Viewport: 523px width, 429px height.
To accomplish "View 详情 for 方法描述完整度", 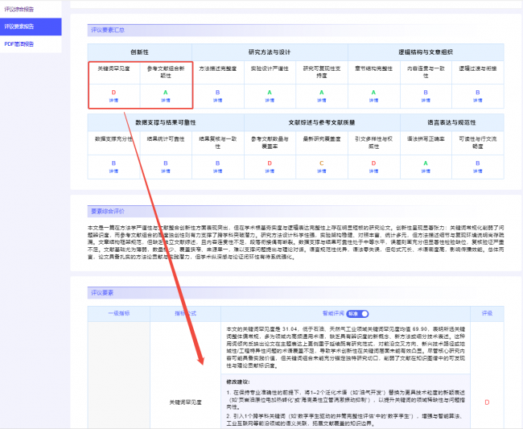I will (x=217, y=101).
